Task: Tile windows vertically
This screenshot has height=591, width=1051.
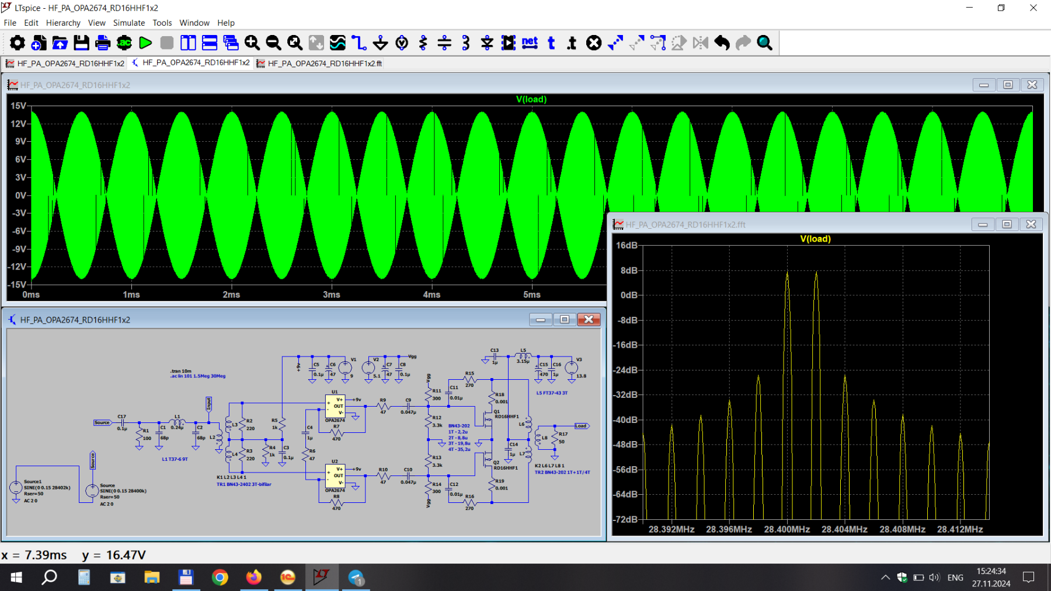Action: pos(188,43)
